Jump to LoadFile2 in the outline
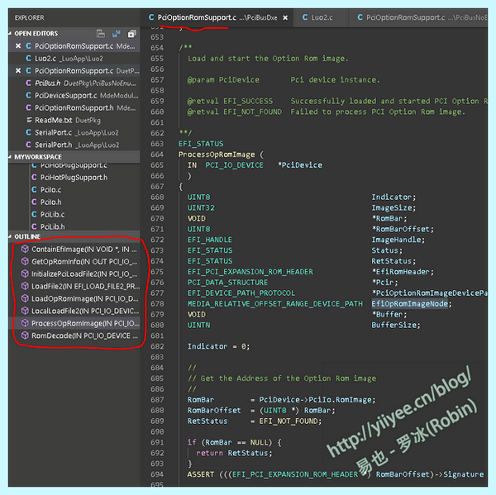Viewport: 496px width, 495px height. pos(74,286)
